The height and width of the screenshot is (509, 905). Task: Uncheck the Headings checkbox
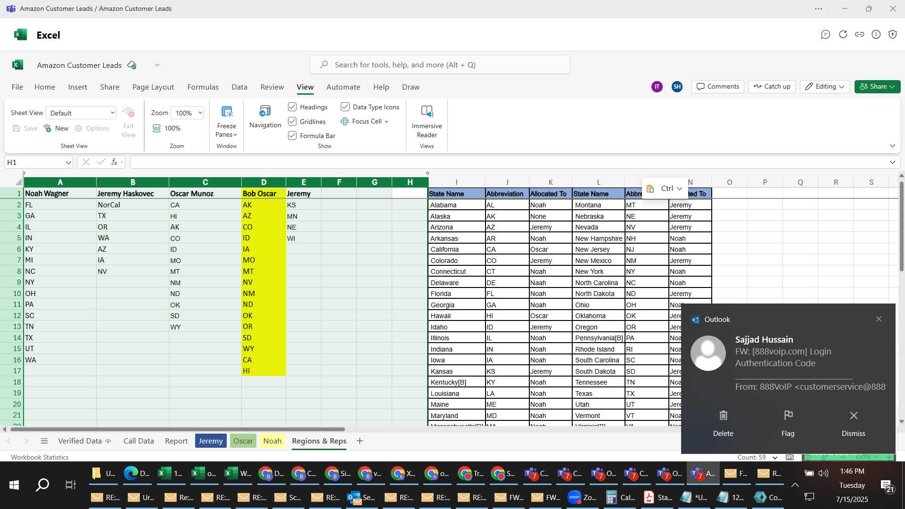tap(292, 107)
